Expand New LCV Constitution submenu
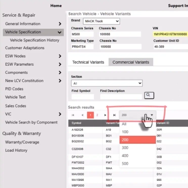 (x=60, y=81)
